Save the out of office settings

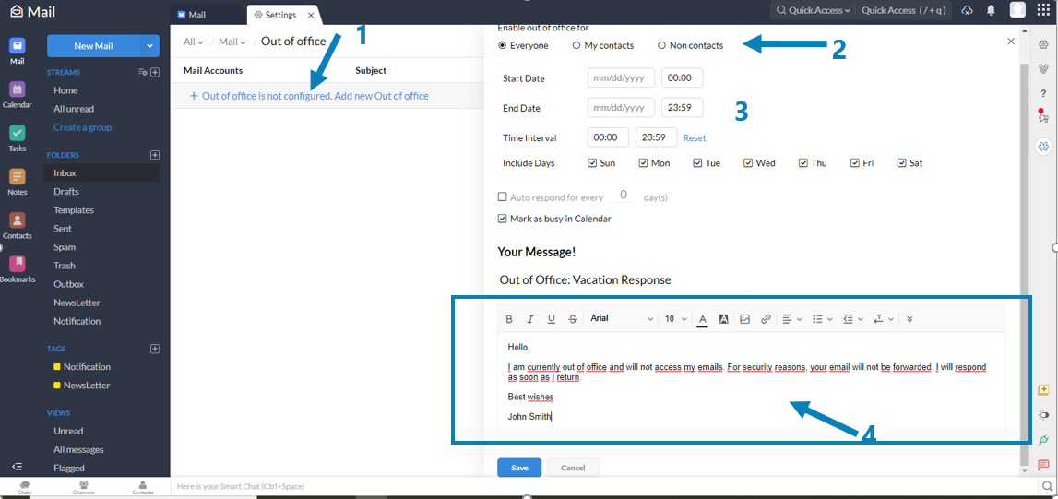[x=519, y=468]
